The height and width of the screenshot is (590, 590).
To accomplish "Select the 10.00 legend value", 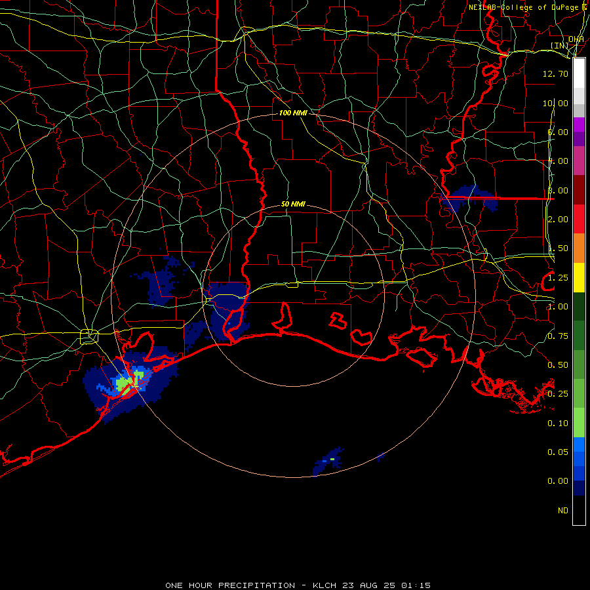I will [555, 103].
